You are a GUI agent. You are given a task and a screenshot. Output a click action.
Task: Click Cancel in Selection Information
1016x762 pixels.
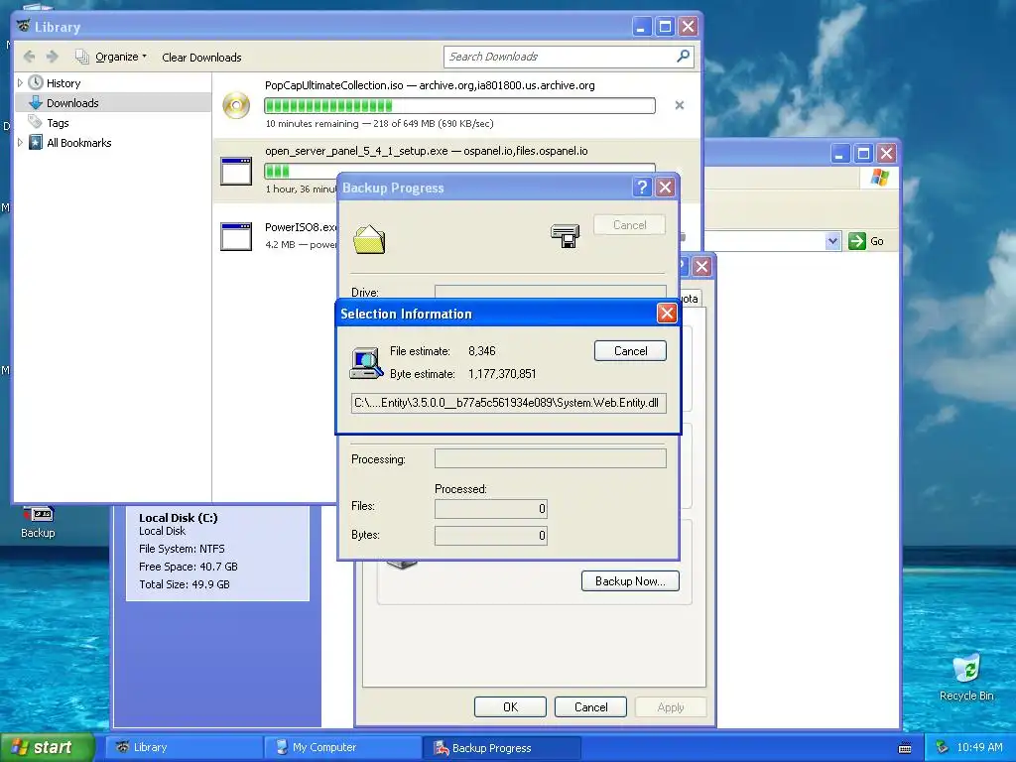630,351
